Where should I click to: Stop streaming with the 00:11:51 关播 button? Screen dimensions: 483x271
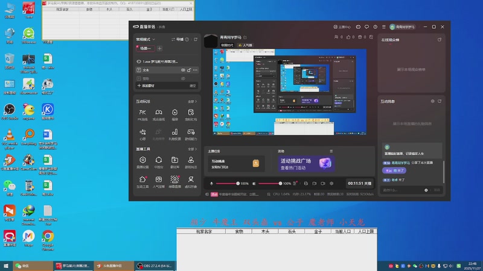point(359,184)
